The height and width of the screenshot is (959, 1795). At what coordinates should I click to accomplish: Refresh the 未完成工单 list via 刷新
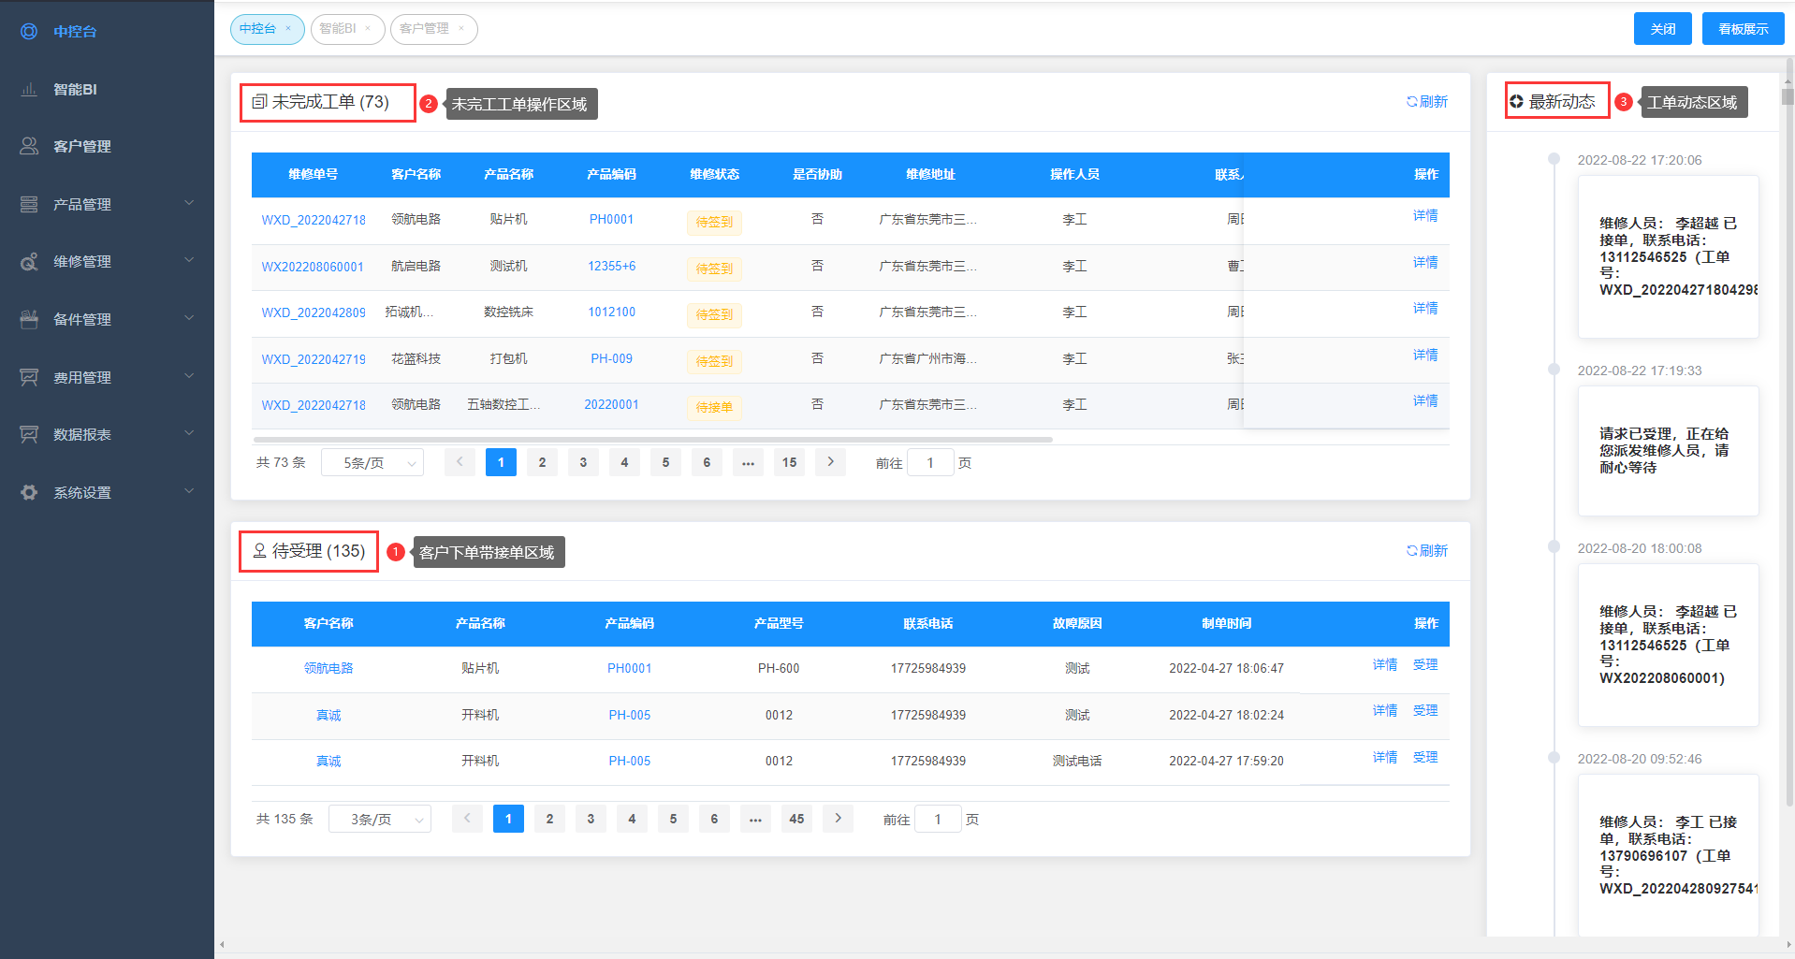coord(1427,102)
